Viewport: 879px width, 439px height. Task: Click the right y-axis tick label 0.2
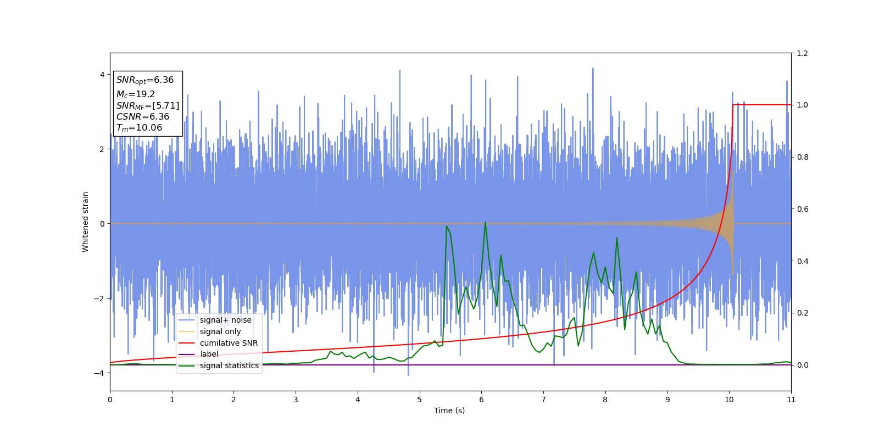(x=802, y=313)
